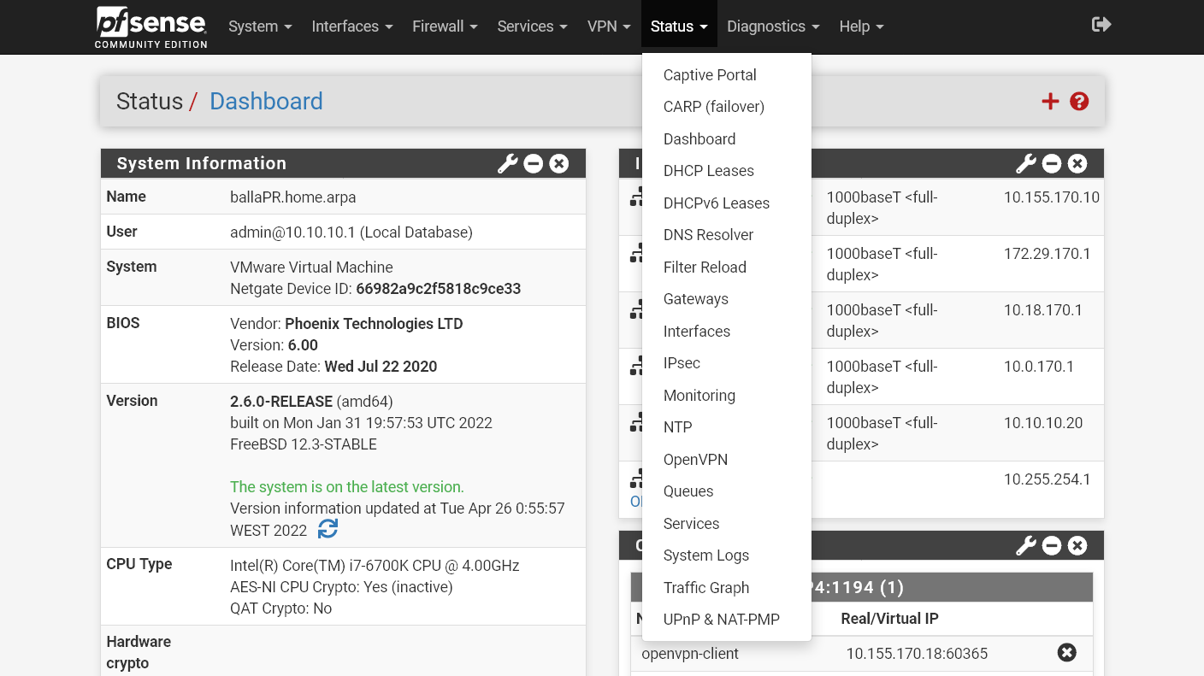Viewport: 1204px width, 676px height.
Task: Select System Logs from the Status menu
Action: (706, 555)
